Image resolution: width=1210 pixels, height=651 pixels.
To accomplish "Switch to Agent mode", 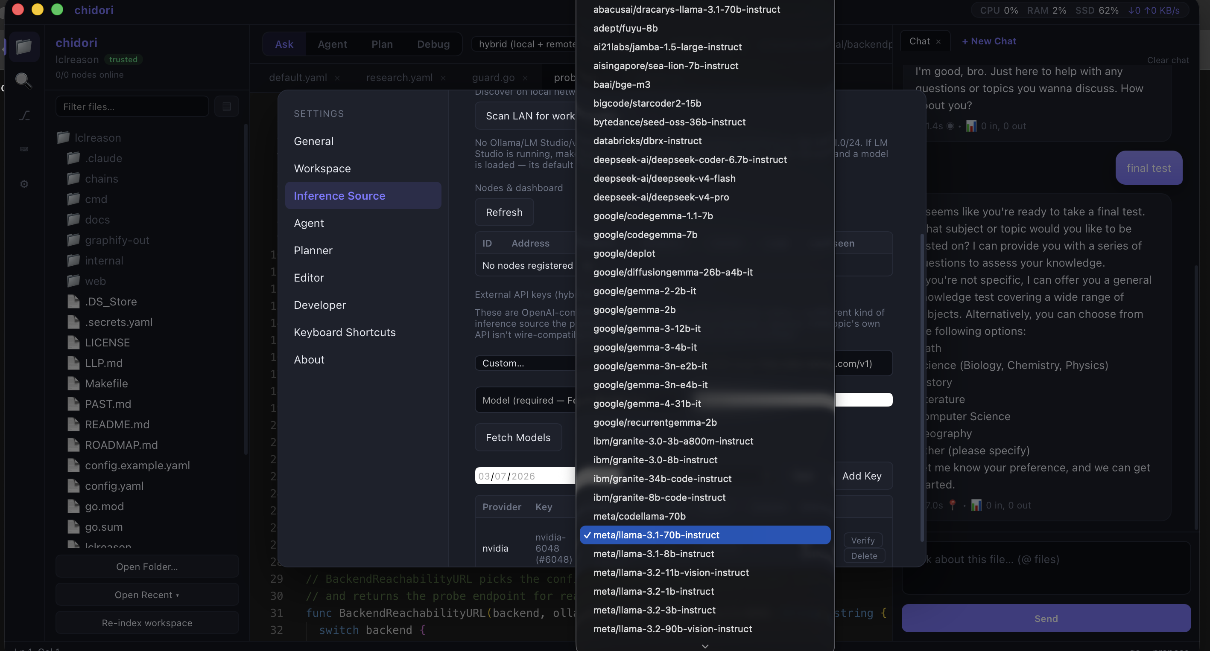I will point(332,44).
